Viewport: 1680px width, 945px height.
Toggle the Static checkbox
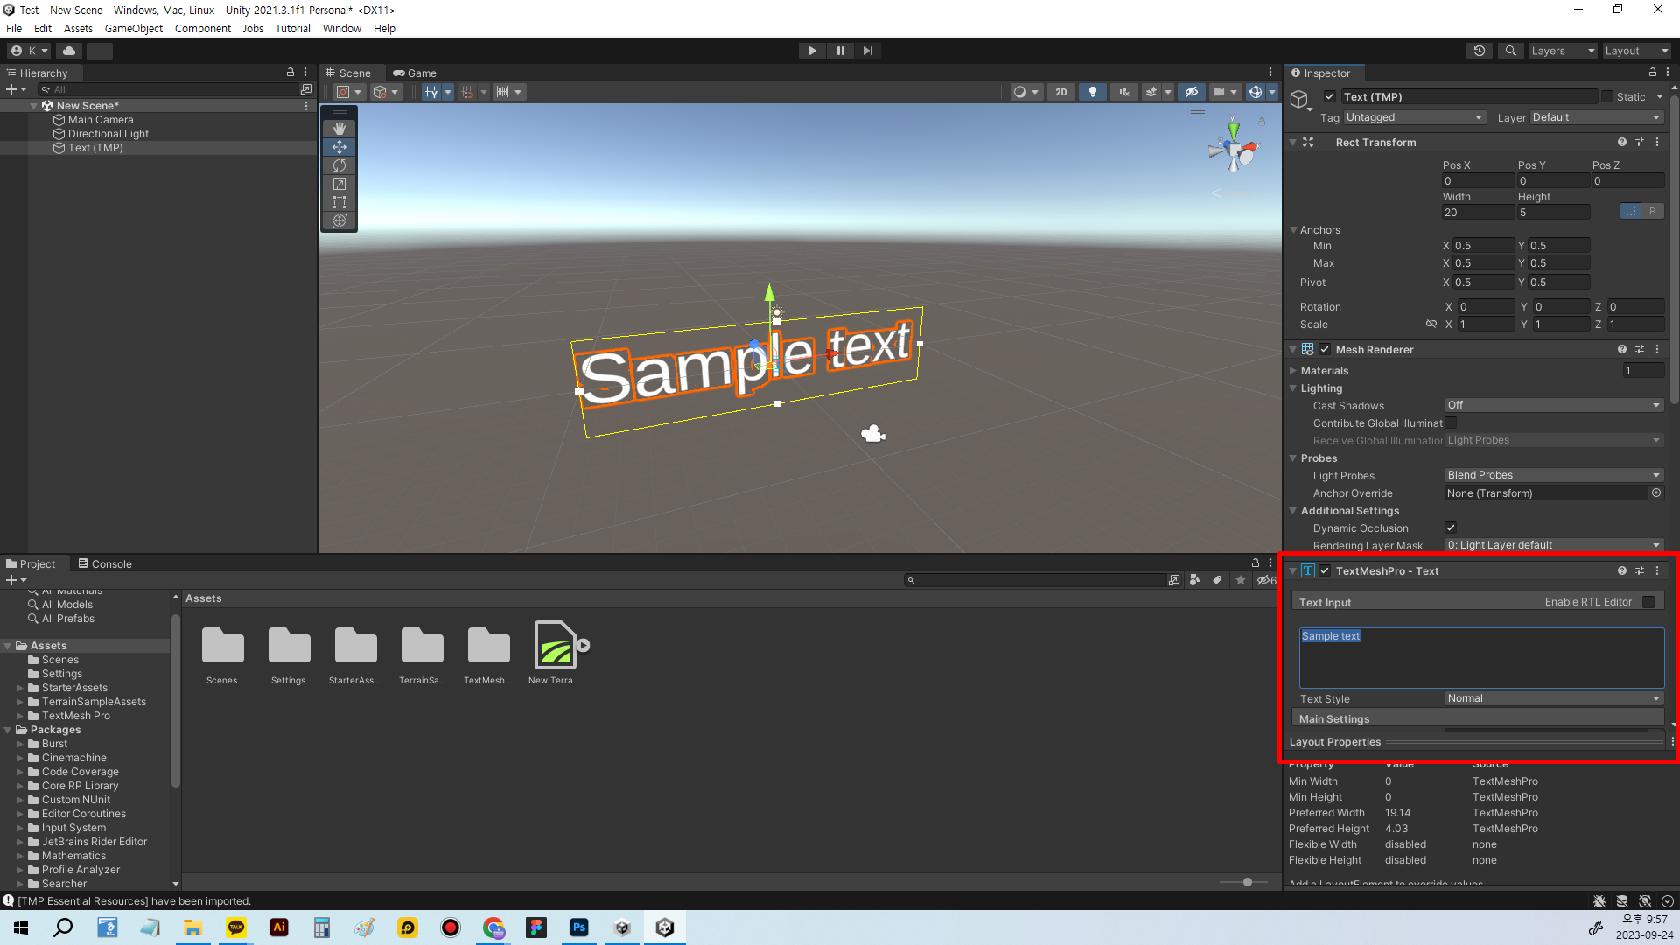[1607, 96]
